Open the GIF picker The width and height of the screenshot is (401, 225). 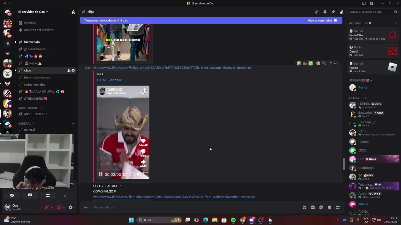pos(313,207)
